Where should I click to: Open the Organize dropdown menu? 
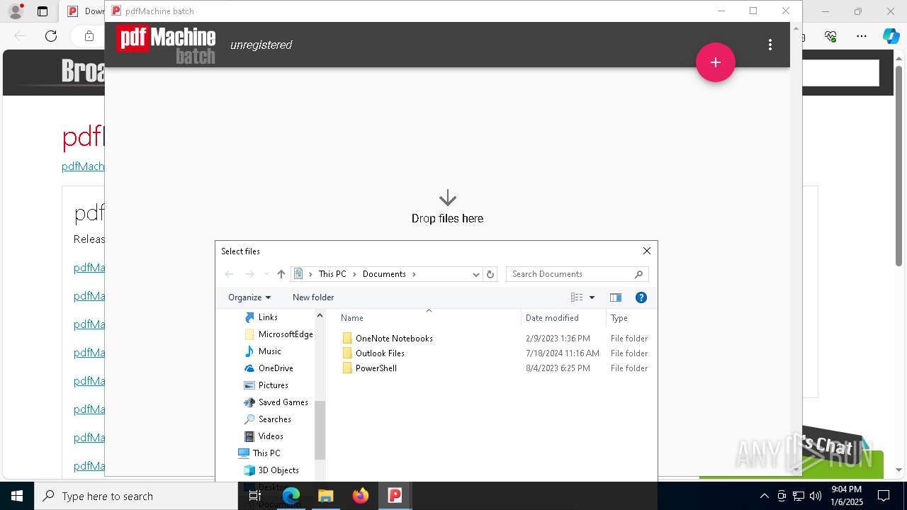coord(249,297)
